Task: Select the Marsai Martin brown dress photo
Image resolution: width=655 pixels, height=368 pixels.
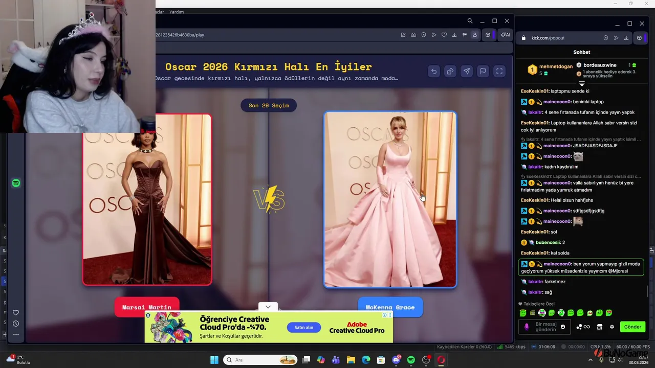Action: point(147,199)
